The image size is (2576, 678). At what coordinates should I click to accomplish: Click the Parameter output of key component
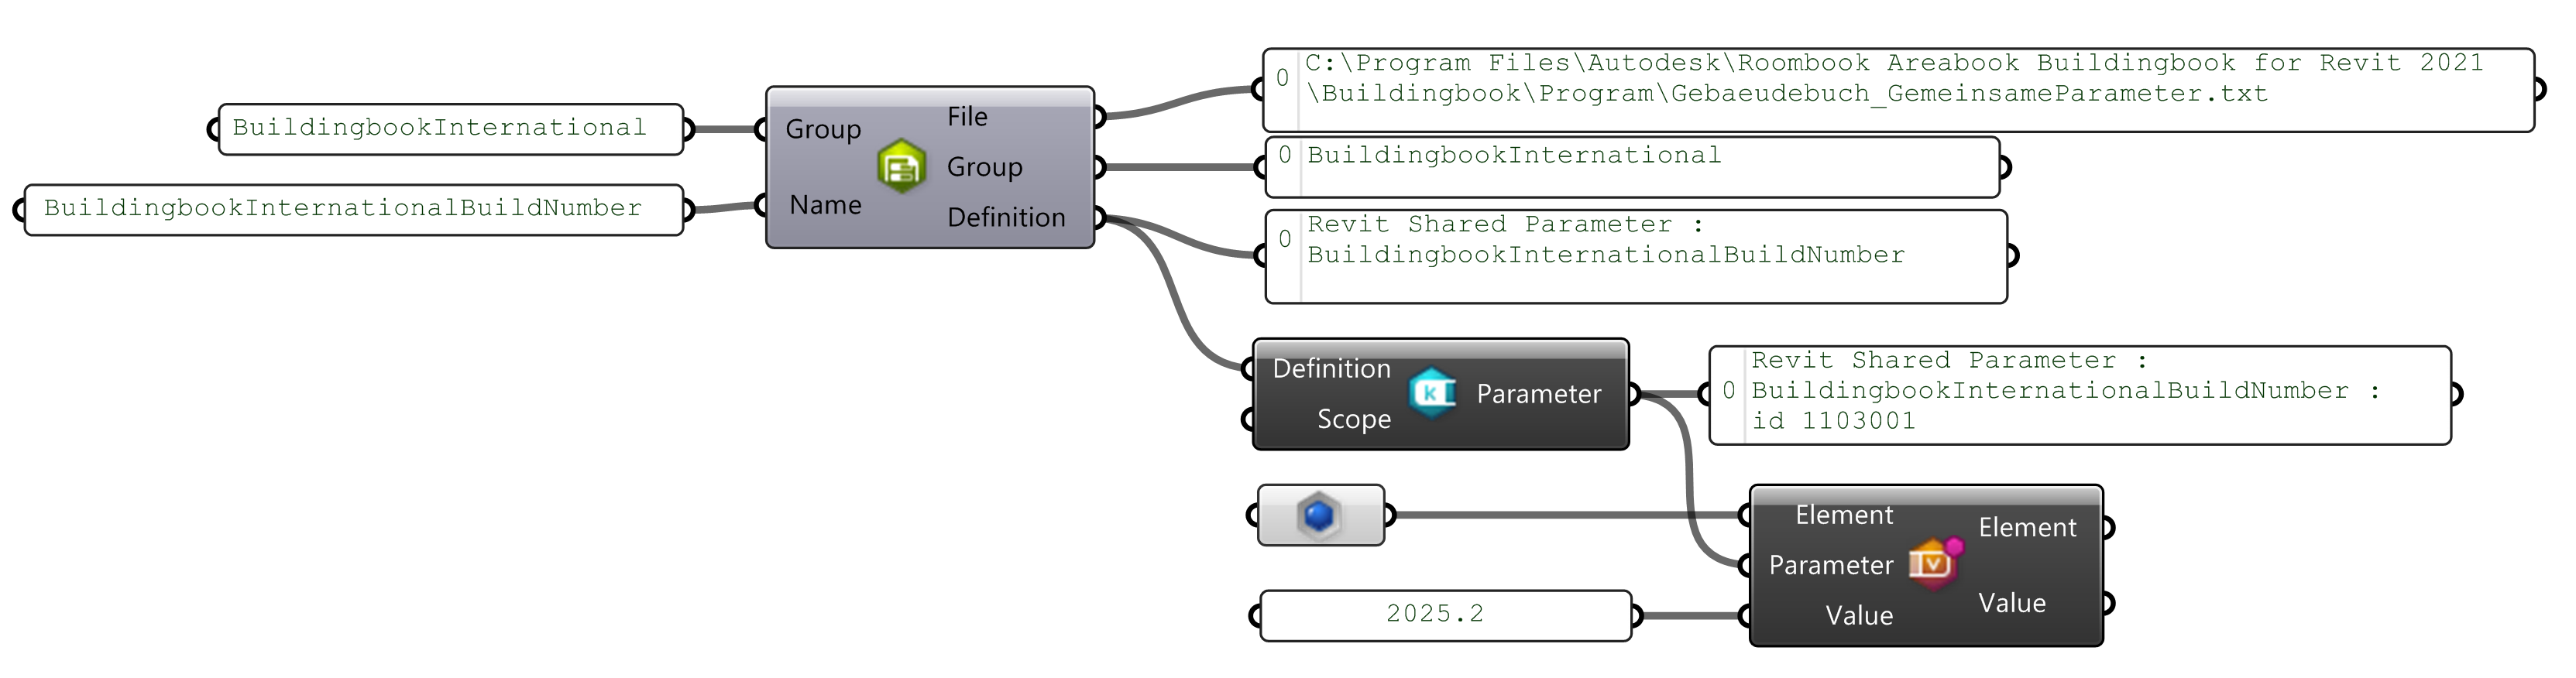pos(1538,394)
